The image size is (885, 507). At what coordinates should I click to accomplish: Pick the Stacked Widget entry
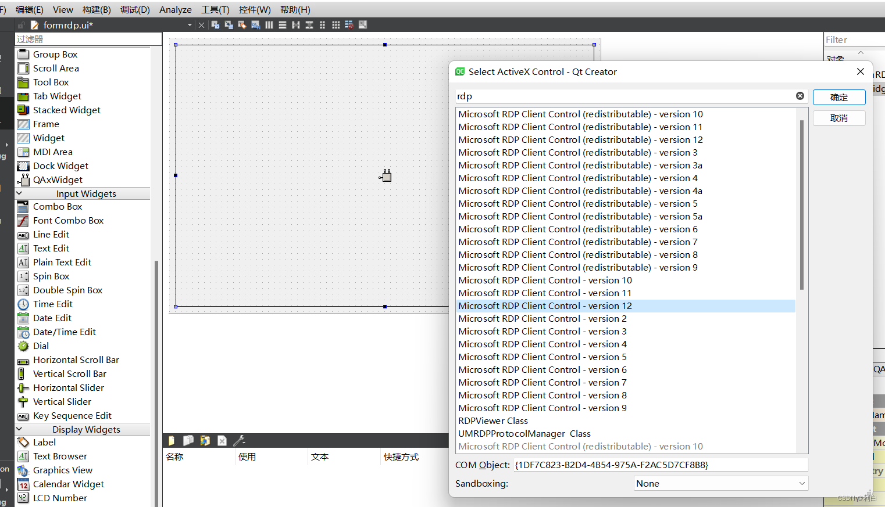coord(66,110)
